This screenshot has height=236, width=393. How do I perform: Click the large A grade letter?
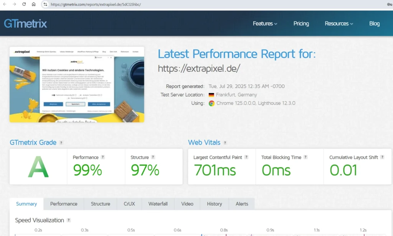[x=38, y=167]
